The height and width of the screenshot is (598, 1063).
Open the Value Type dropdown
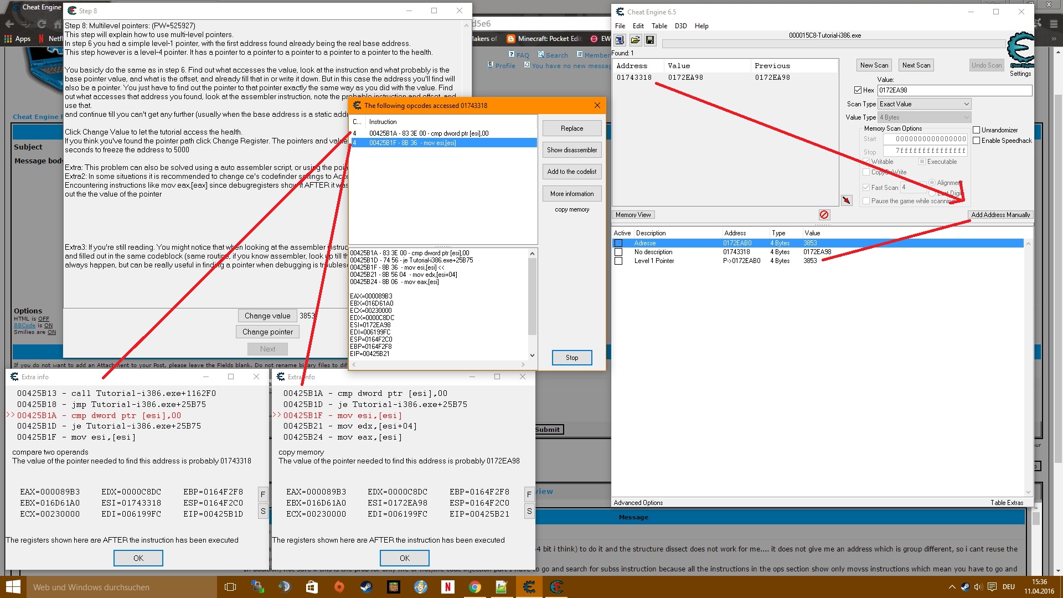click(x=925, y=117)
